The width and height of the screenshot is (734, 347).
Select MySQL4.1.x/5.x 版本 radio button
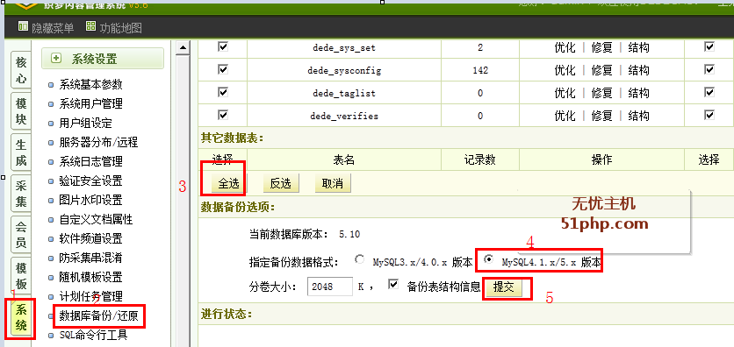pos(489,259)
